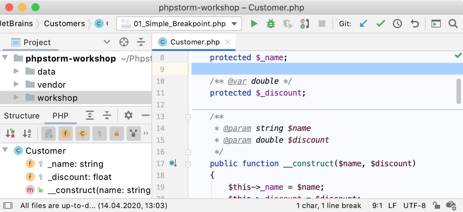
Task: Toggle Show Constants filter in Structure
Action: 83,133
